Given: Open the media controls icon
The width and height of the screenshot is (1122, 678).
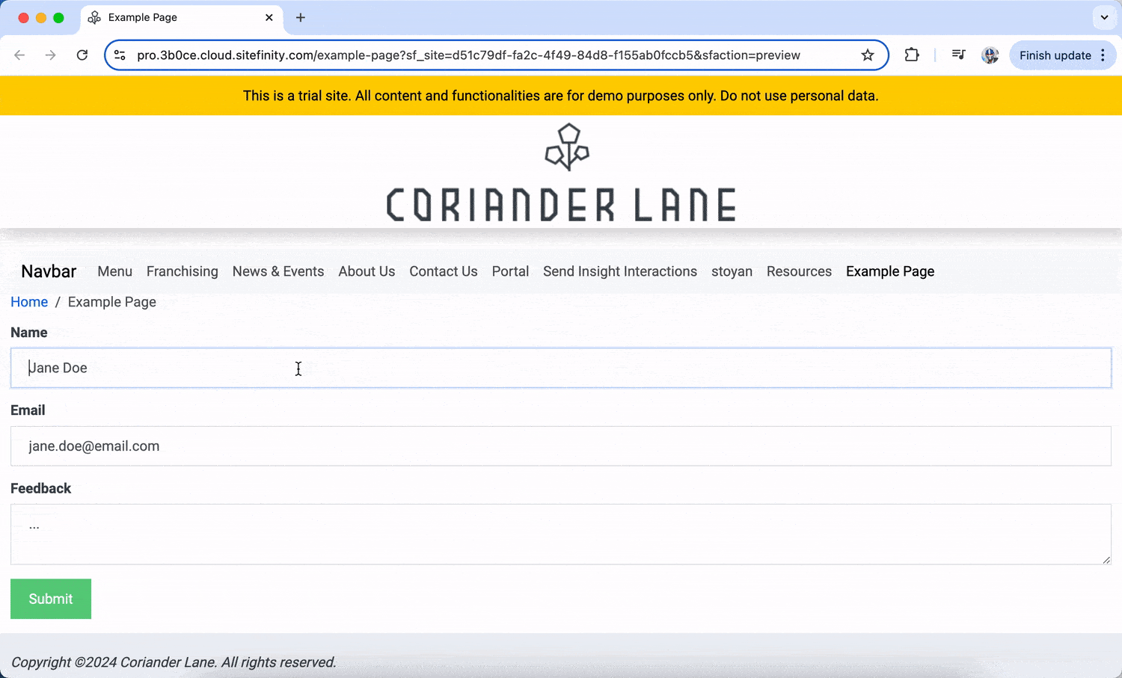Looking at the screenshot, I should [958, 55].
